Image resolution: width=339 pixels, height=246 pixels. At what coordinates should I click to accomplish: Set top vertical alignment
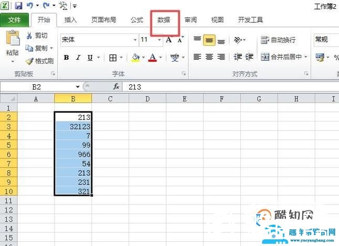click(197, 40)
